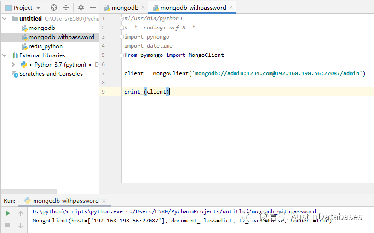Select Scratches and Consoles in tree
Image resolution: width=374 pixels, height=233 pixels.
coord(51,74)
